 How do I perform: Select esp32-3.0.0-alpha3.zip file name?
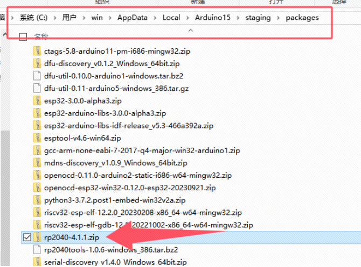click(x=83, y=100)
